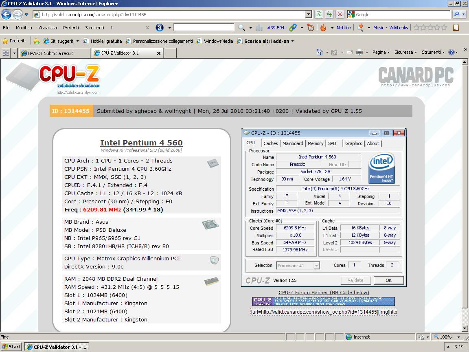The width and height of the screenshot is (469, 352).
Task: Click the search magnifier button
Action: (456, 14)
